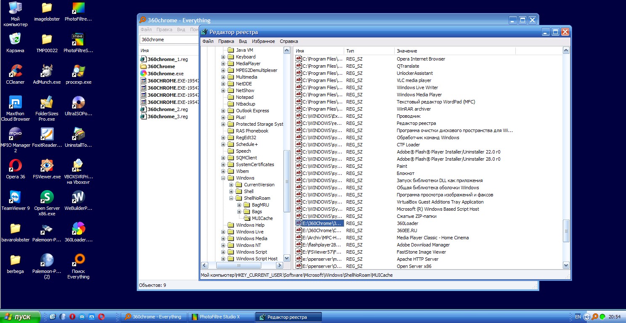Open FSViewer.exe desktop icon
Viewport: 626px width, 323px height.
[47, 169]
